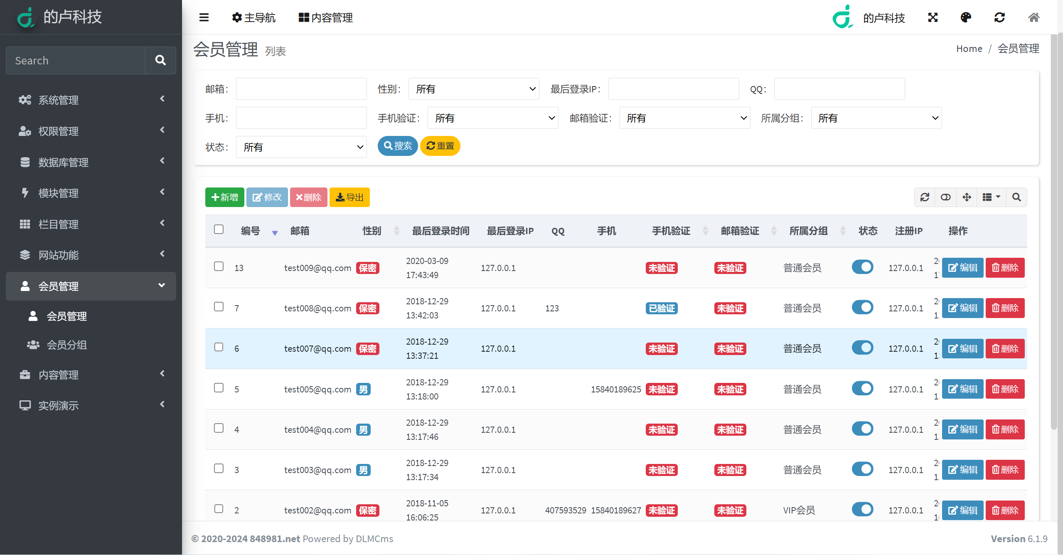The width and height of the screenshot is (1063, 555).
Task: Click the 848981.net footer link
Action: pos(275,539)
